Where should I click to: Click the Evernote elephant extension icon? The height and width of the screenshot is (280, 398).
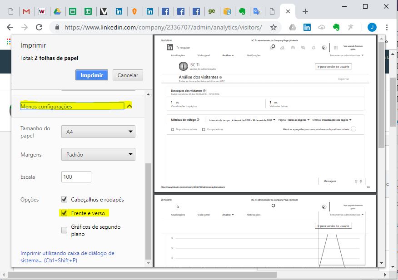(x=336, y=27)
